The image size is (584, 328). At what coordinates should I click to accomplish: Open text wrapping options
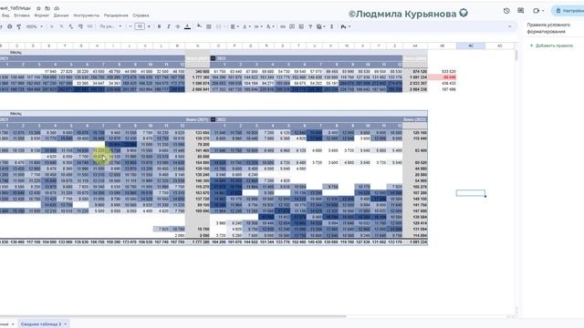point(257,26)
